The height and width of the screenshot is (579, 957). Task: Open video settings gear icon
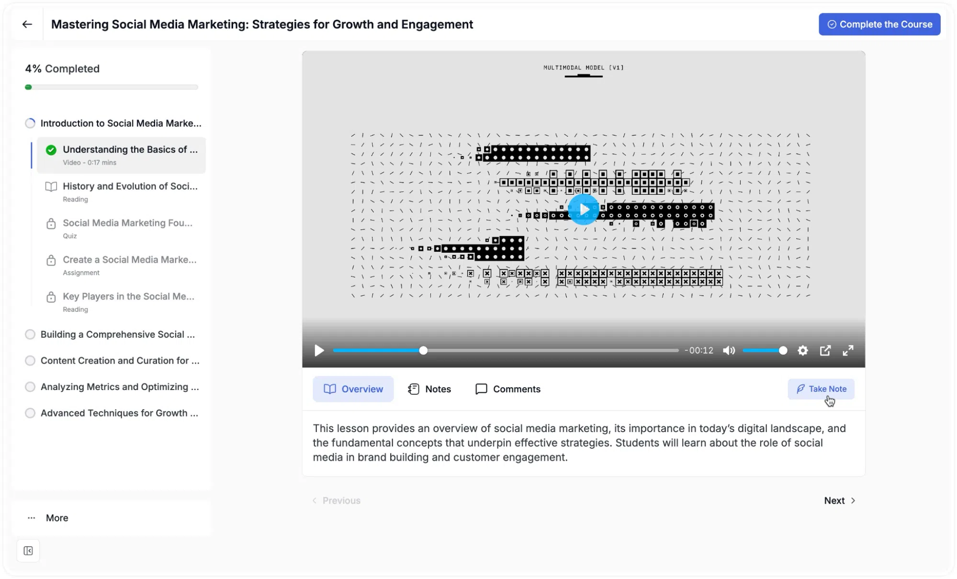pyautogui.click(x=803, y=350)
